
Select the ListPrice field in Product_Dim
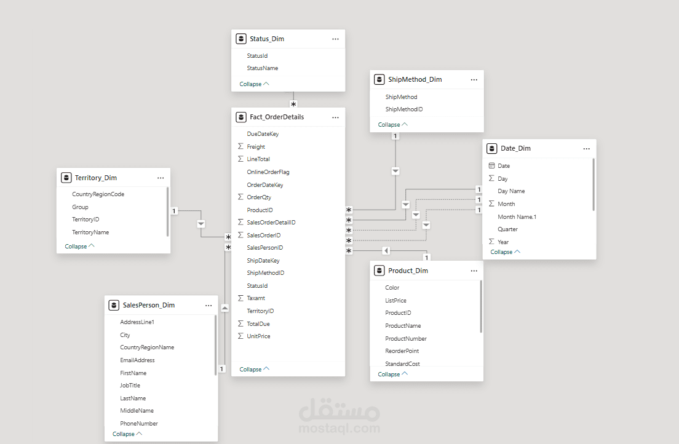click(395, 301)
